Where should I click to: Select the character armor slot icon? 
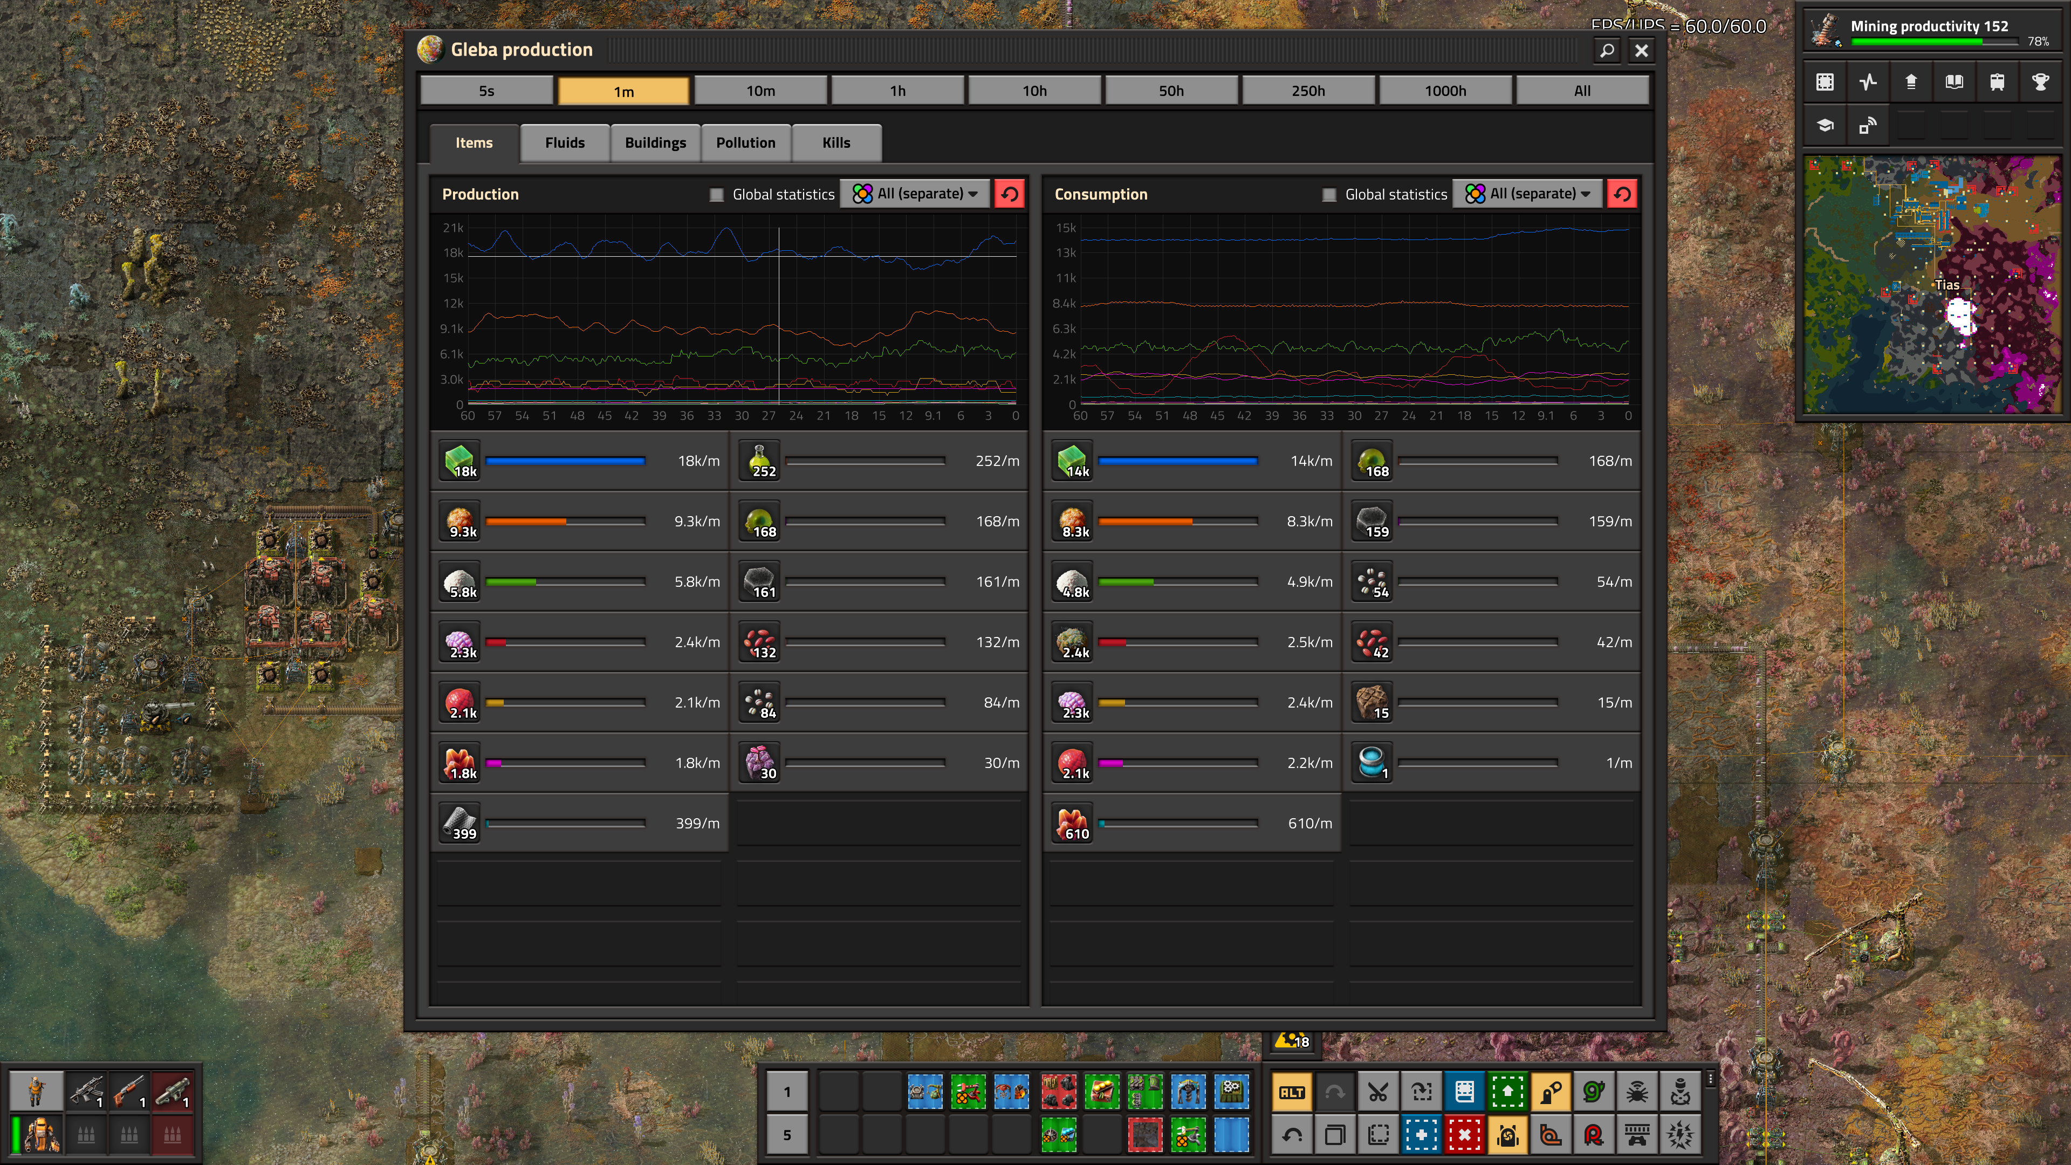coord(43,1135)
